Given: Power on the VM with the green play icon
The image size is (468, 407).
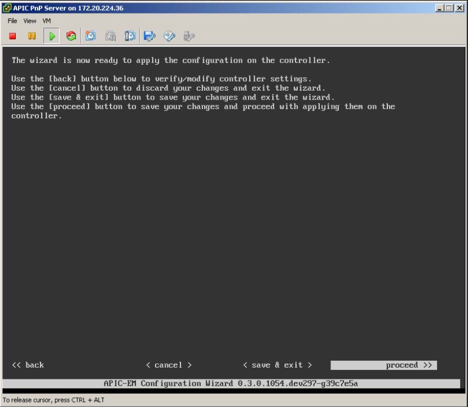Looking at the screenshot, I should click(52, 36).
